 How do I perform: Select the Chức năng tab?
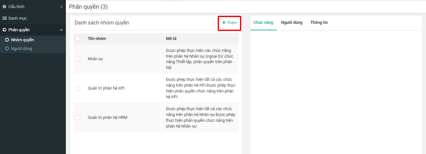(263, 23)
